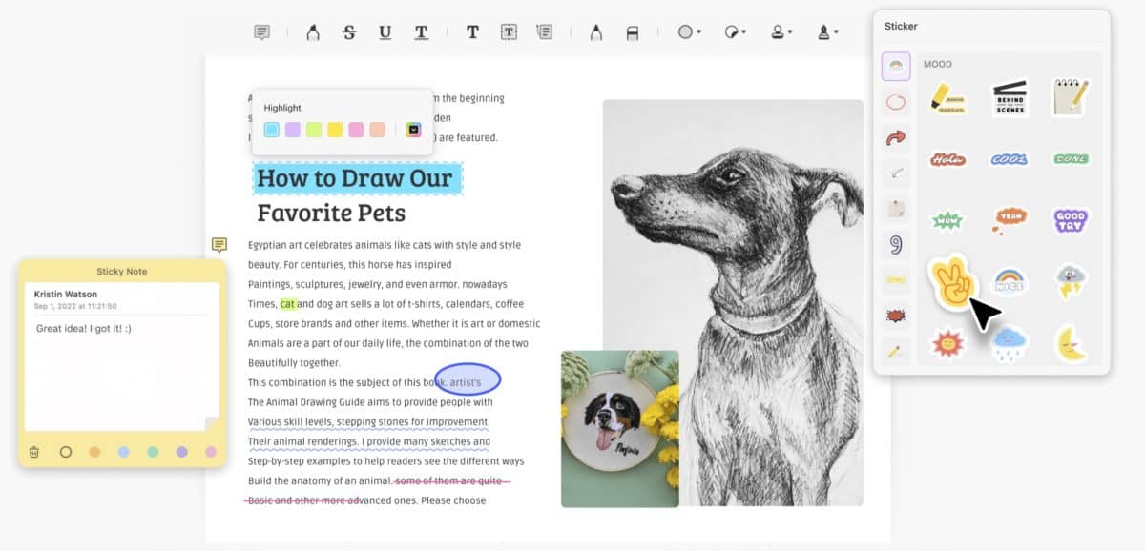
Task: Open the custom highlight color picker dropdown
Action: click(x=413, y=130)
